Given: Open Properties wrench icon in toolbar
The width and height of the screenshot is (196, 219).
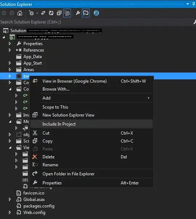Looking at the screenshot, I should [78, 13].
